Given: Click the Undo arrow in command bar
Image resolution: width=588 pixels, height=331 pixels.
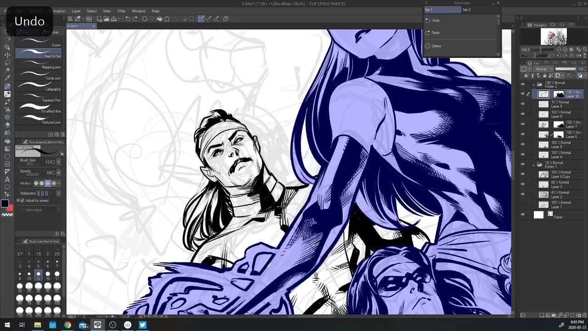Looking at the screenshot, I should (127, 19).
